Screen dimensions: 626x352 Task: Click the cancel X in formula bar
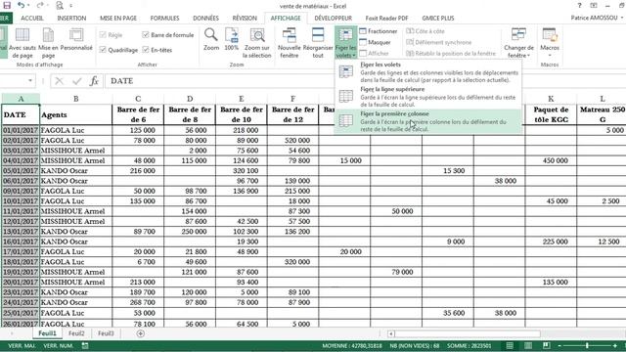pos(59,81)
